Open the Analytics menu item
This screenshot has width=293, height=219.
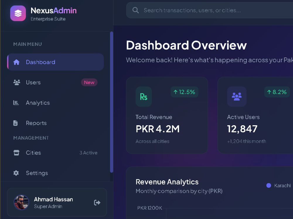(x=55, y=102)
